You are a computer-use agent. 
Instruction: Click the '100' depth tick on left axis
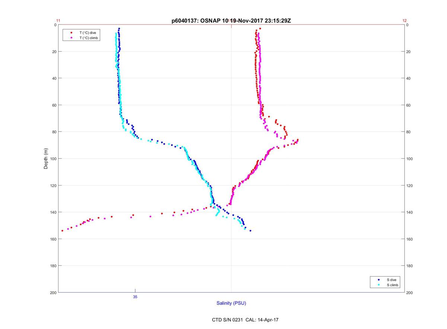pyautogui.click(x=53, y=159)
